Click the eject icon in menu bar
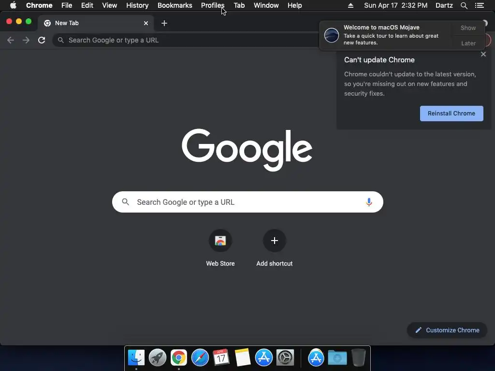This screenshot has height=371, width=495. tap(350, 5)
